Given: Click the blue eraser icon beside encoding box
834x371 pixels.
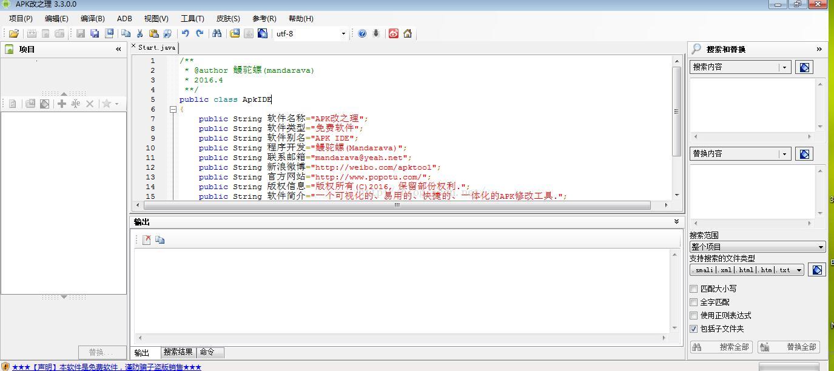Looking at the screenshot, I should pyautogui.click(x=263, y=34).
